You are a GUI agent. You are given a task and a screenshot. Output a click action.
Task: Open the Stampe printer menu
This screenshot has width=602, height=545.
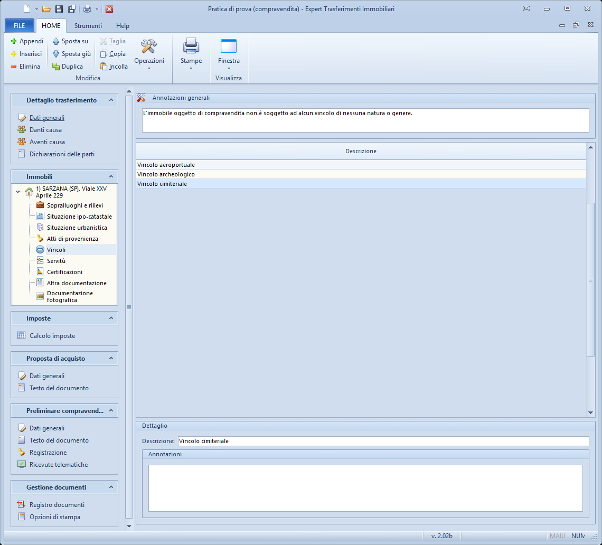pyautogui.click(x=191, y=54)
